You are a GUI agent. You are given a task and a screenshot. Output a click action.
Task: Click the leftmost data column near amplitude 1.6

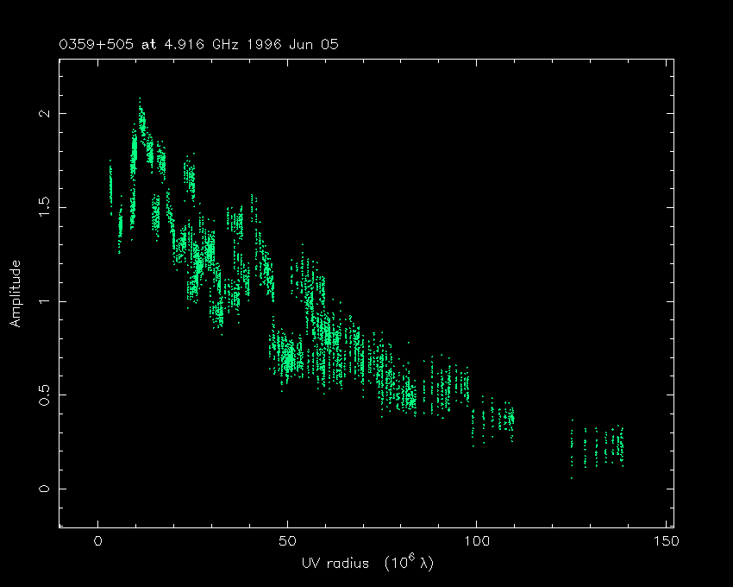(110, 183)
